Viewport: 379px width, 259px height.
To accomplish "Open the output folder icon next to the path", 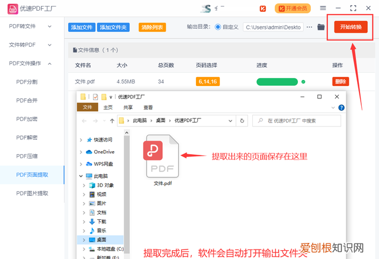I will tap(321, 27).
